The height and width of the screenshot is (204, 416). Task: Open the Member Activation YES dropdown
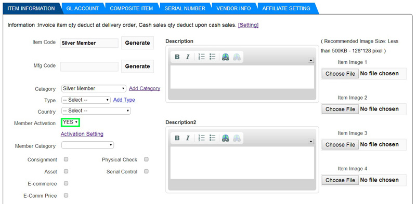[x=70, y=123]
